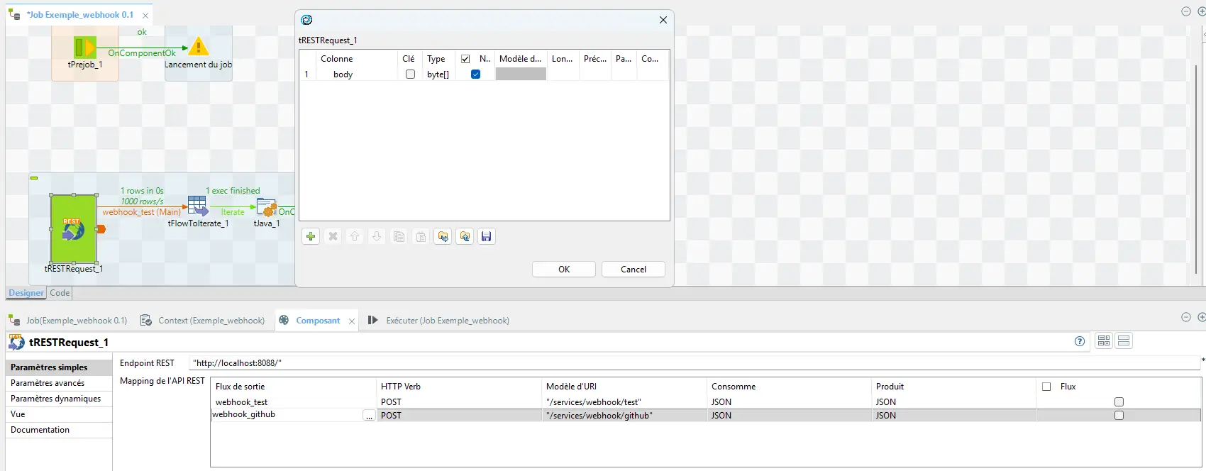The height and width of the screenshot is (471, 1206).
Task: Select the OnComponentOk trigger link label
Action: tap(142, 53)
